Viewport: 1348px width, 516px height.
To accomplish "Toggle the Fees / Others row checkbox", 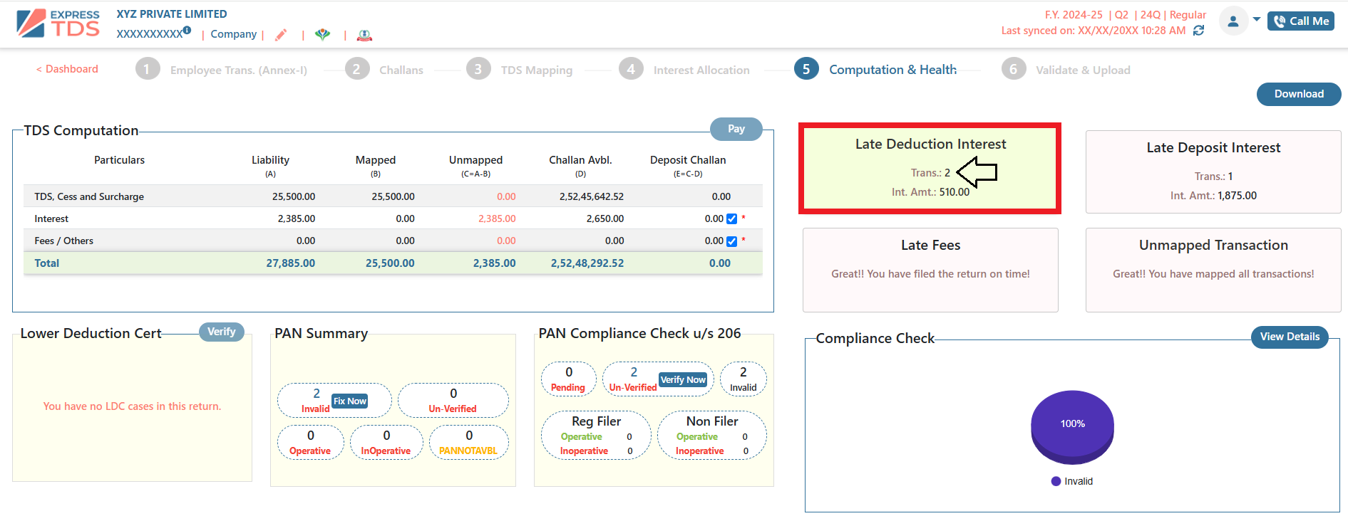I will click(x=731, y=241).
